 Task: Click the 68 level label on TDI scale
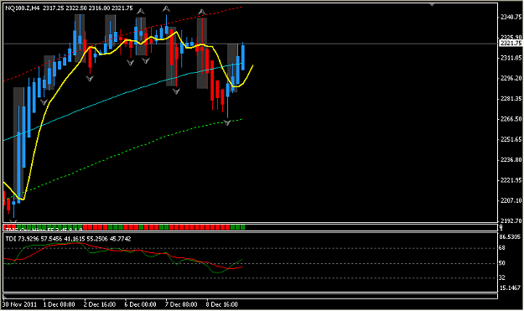(502, 248)
